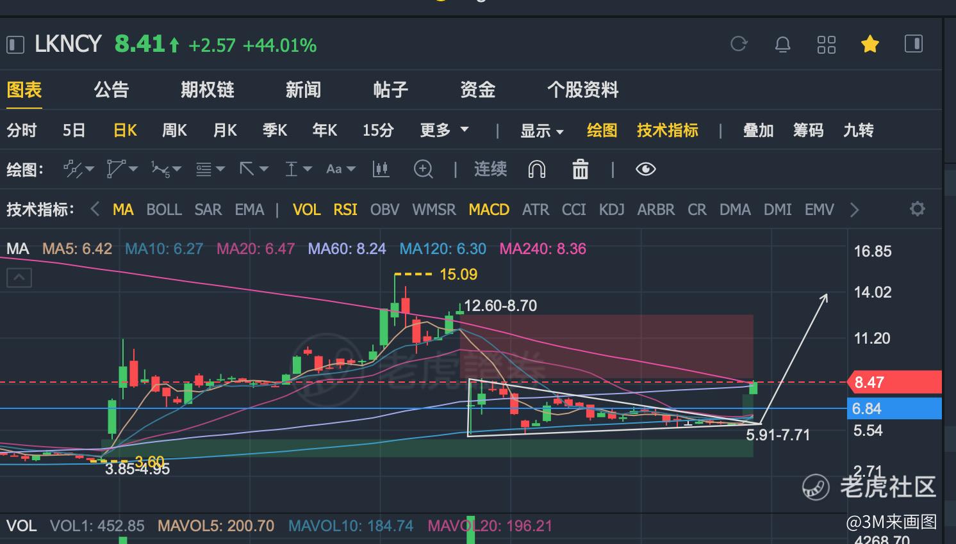
Task: Select the 15分 timeframe
Action: (378, 131)
